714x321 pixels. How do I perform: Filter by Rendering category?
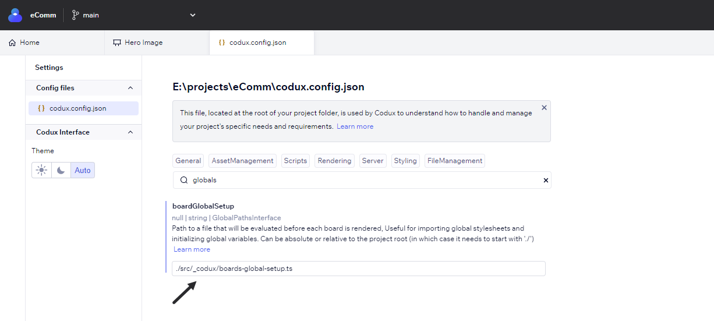(334, 161)
